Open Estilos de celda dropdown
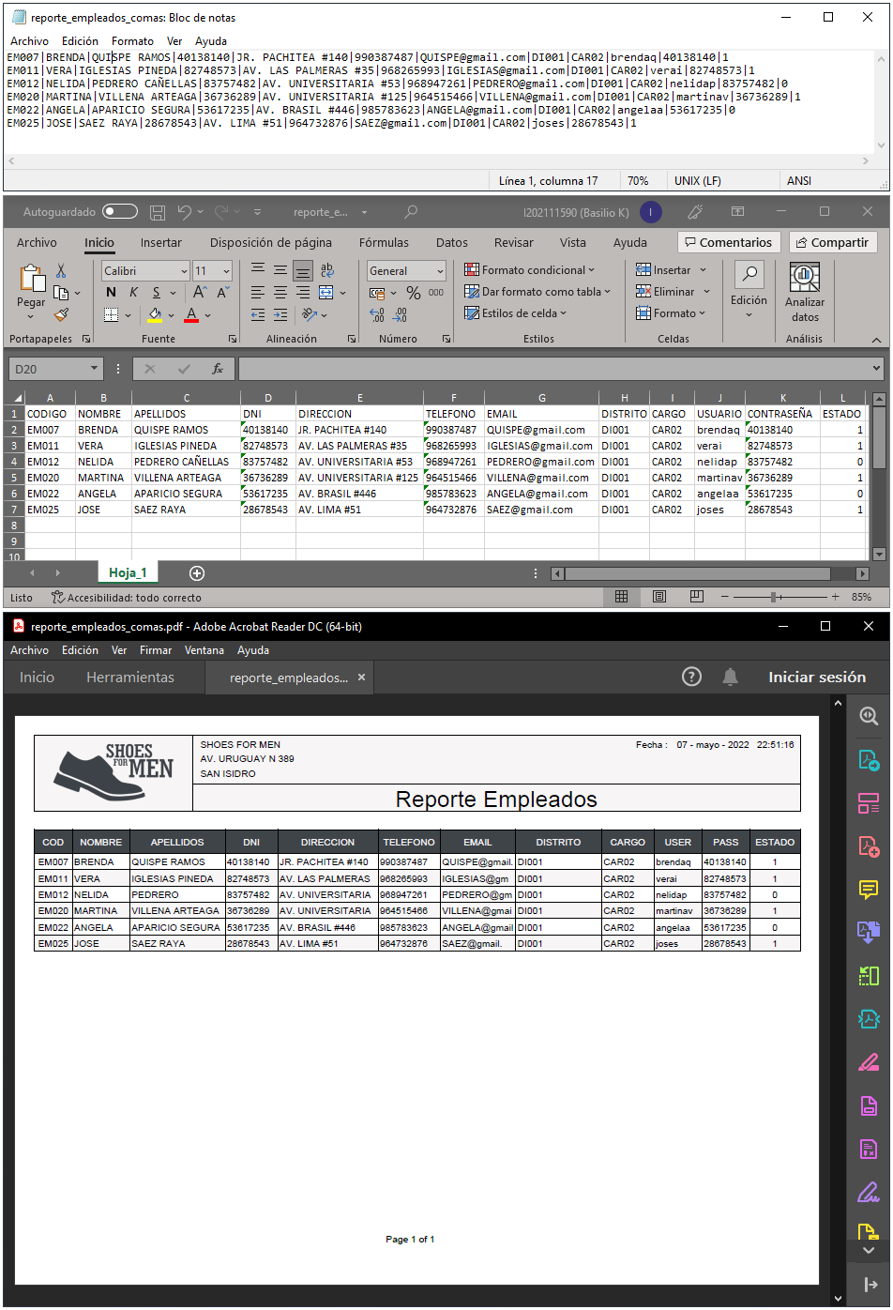893x1310 pixels. click(516, 313)
